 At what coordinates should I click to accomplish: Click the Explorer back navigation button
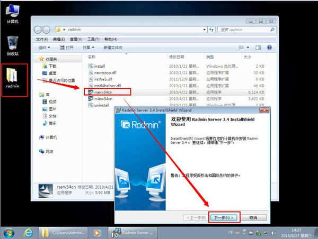pyautogui.click(x=38, y=30)
